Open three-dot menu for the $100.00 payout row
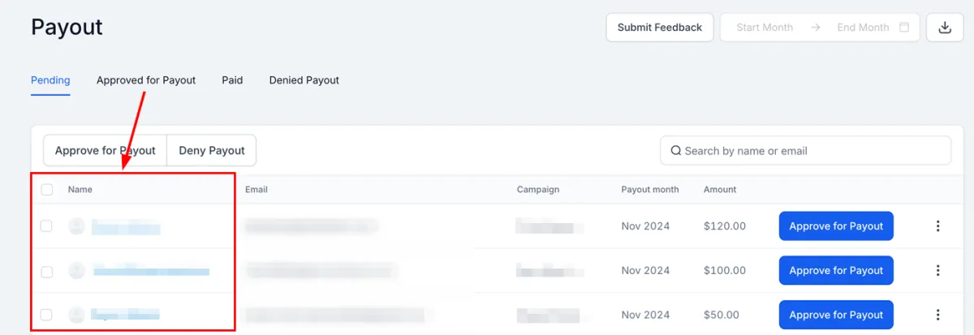Screen dimensions: 974x335 point(937,271)
